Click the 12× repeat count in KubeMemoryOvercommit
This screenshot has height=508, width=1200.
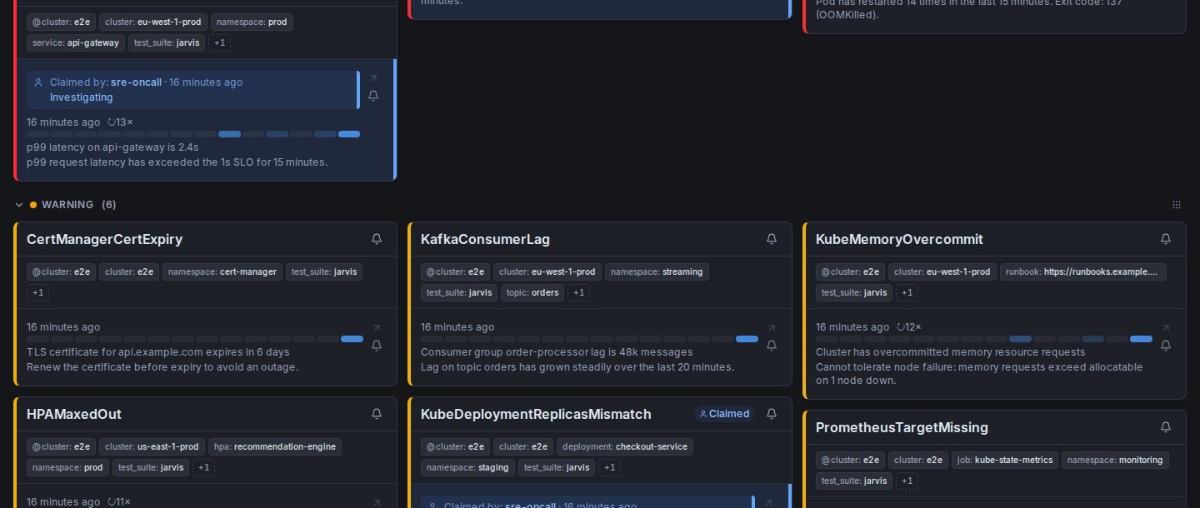click(x=908, y=327)
